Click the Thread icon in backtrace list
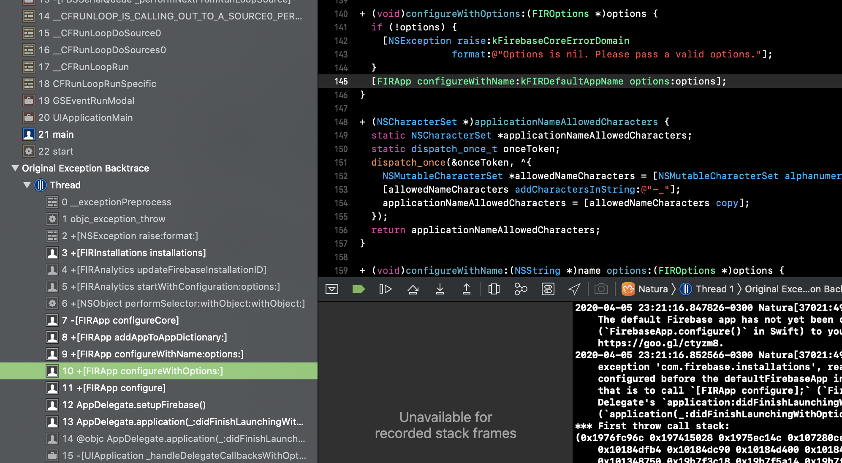 [41, 185]
